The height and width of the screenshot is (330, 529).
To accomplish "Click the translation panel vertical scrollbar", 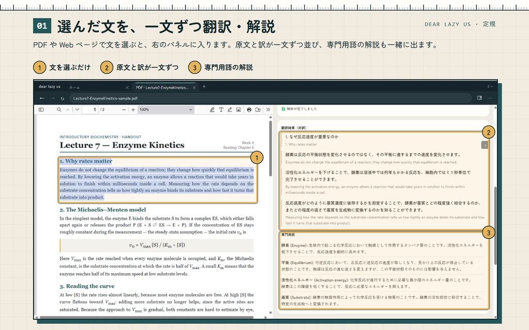I will 495,226.
